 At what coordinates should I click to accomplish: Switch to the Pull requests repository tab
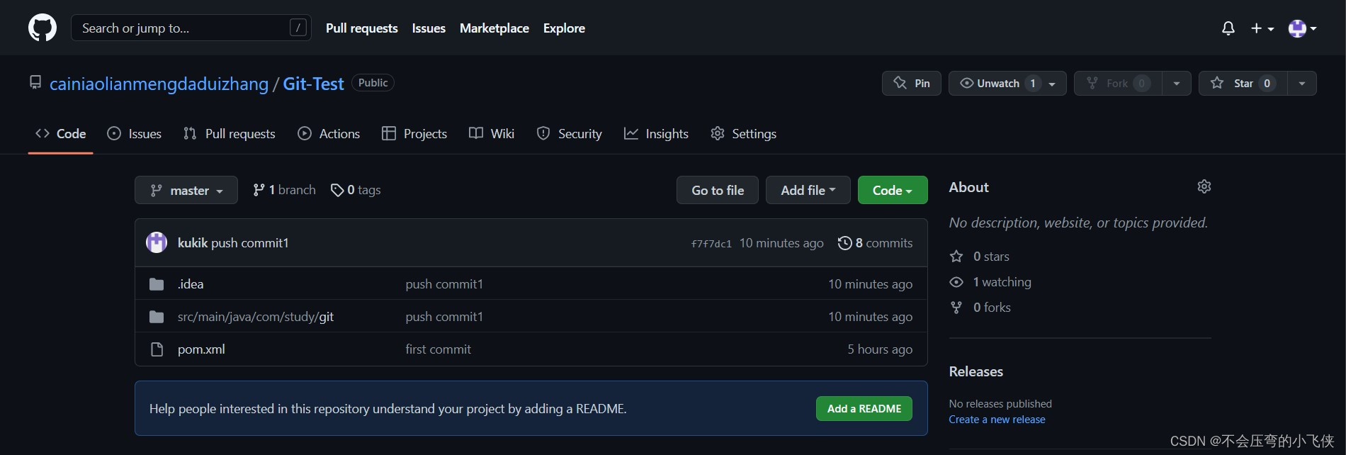coord(229,133)
